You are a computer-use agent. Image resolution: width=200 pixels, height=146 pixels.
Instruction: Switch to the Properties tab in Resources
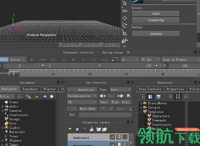coord(175,89)
